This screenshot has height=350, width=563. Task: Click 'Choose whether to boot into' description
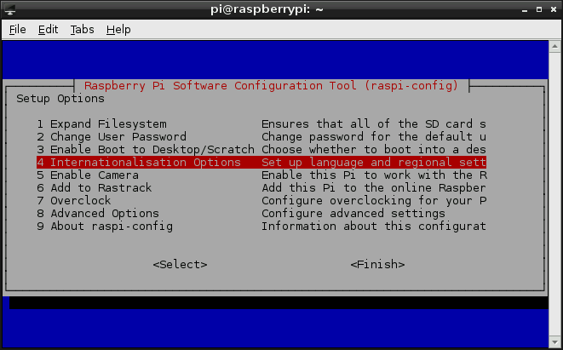374,150
